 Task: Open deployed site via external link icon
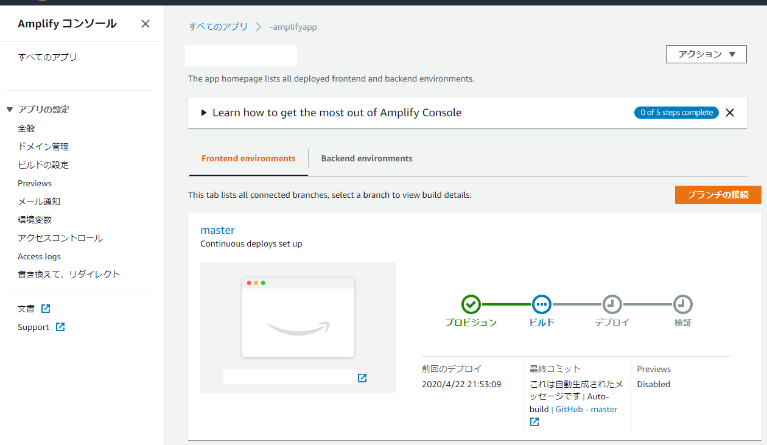(362, 378)
